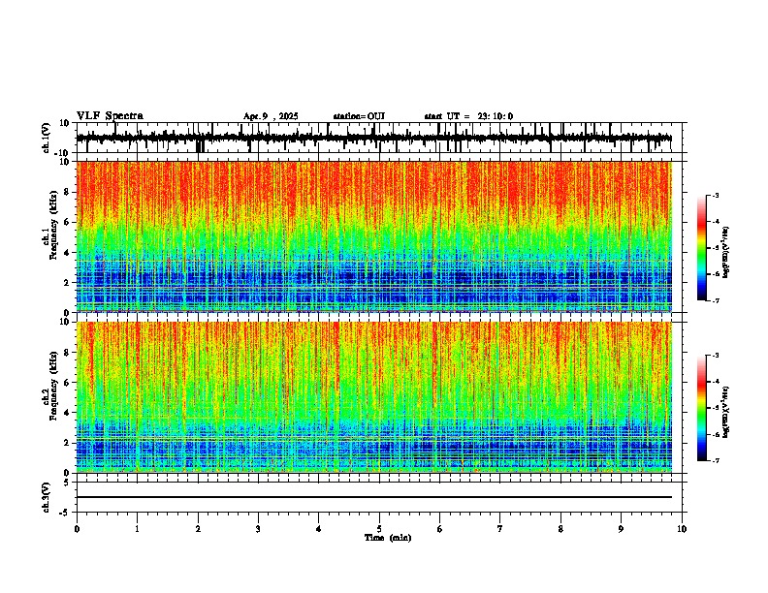
Task: Click time-axis tick label "5"
Action: (379, 529)
